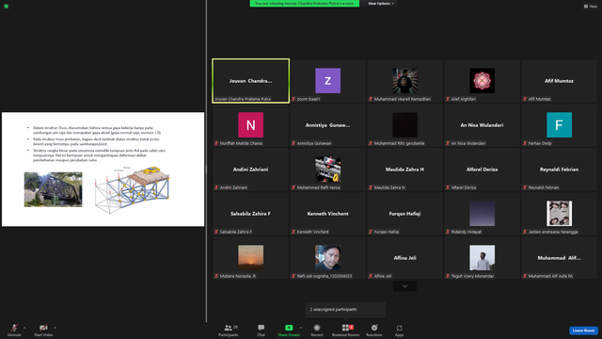The image size is (602, 339).
Task: Click the muted mic icon beside Reynaldi Febrian
Action: click(x=525, y=187)
